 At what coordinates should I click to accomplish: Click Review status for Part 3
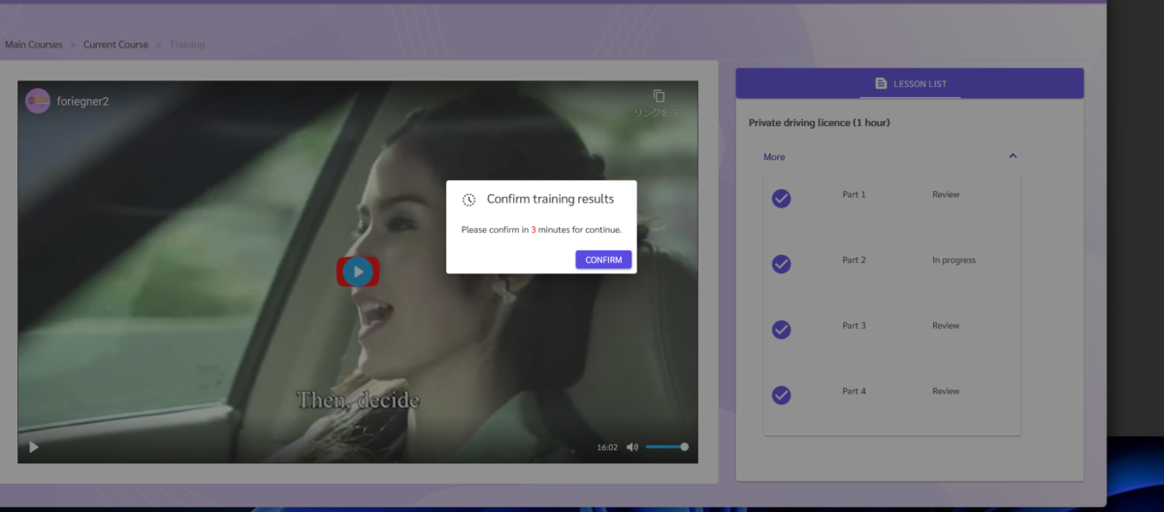pos(946,326)
